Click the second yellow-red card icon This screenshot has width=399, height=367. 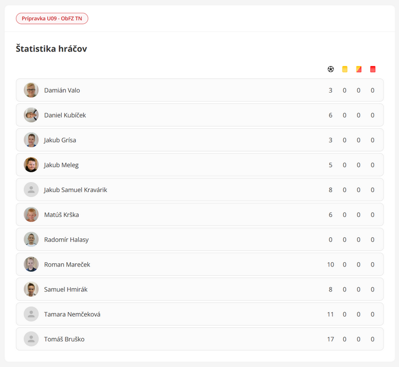[x=359, y=69]
